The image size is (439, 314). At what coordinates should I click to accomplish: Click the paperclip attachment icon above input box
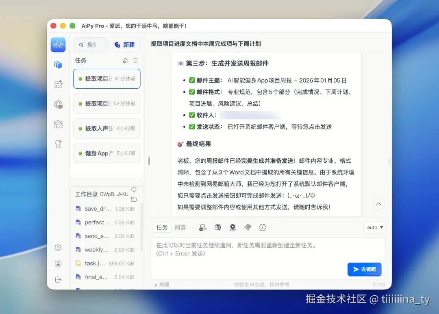point(248,227)
